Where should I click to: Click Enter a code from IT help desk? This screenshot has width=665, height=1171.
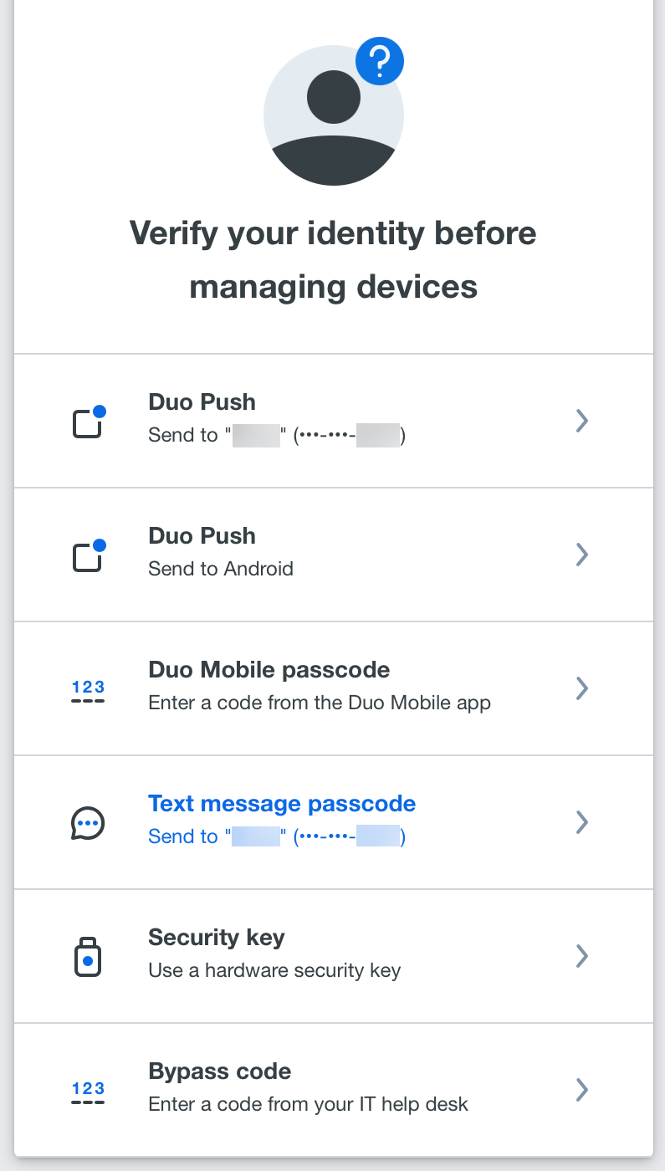(x=308, y=1104)
